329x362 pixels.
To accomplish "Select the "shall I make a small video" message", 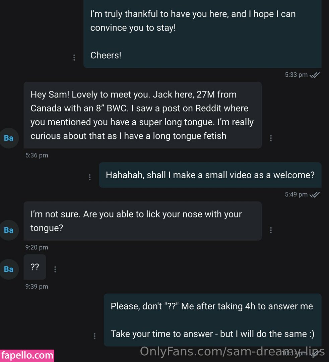I will pyautogui.click(x=210, y=175).
